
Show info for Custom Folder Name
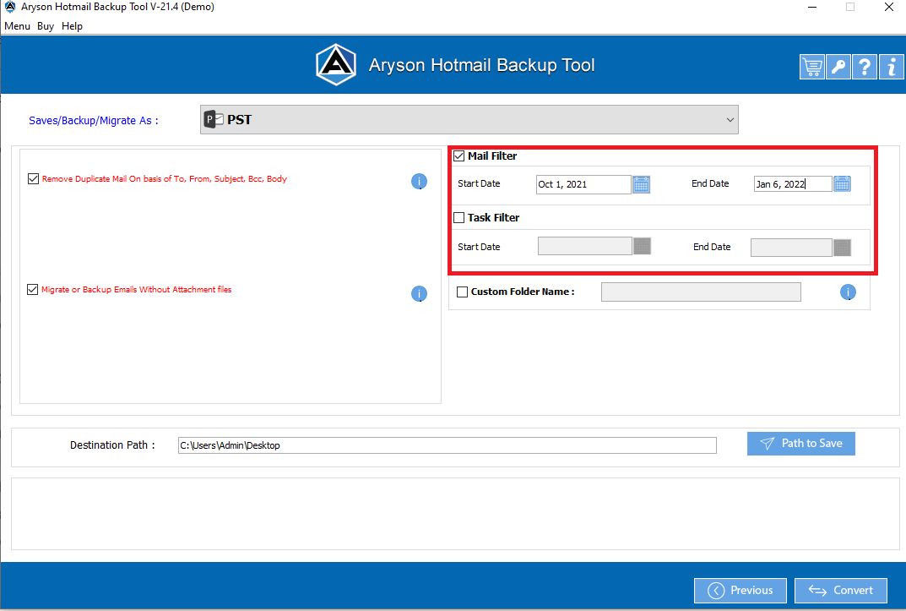[x=848, y=292]
